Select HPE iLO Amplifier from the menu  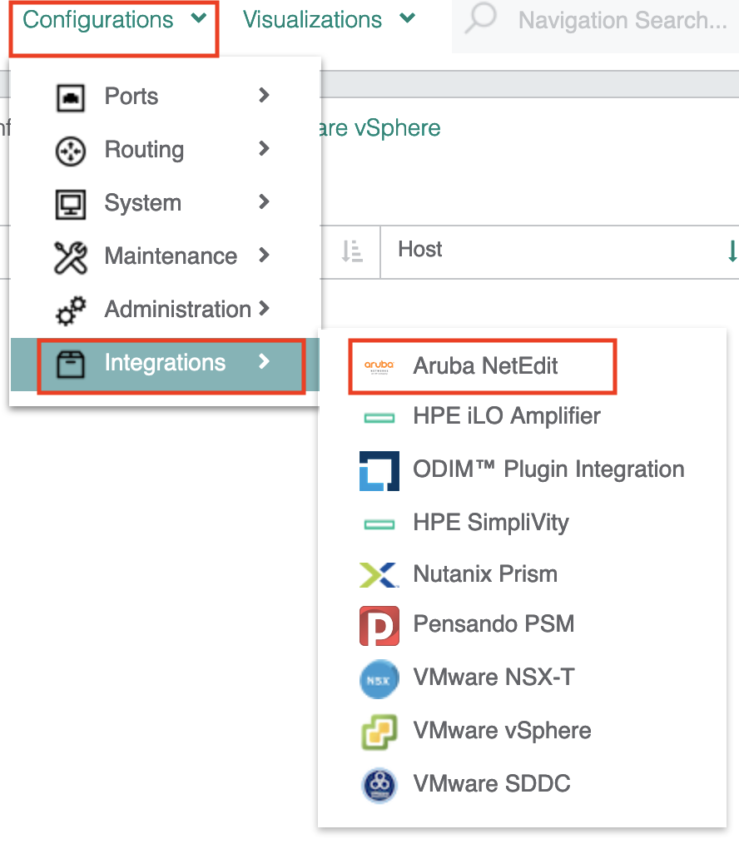point(506,417)
